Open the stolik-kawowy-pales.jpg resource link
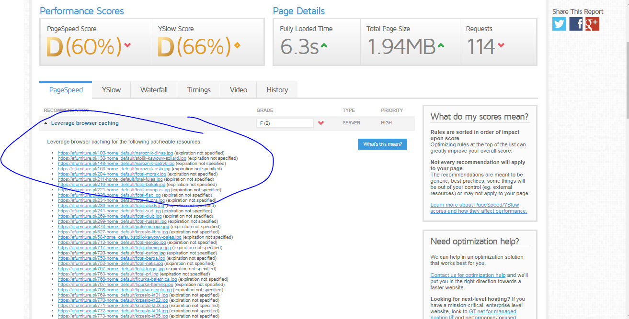The width and height of the screenshot is (629, 319). (120, 237)
